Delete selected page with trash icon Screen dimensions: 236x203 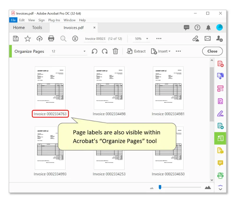pyautogui.click(x=115, y=51)
